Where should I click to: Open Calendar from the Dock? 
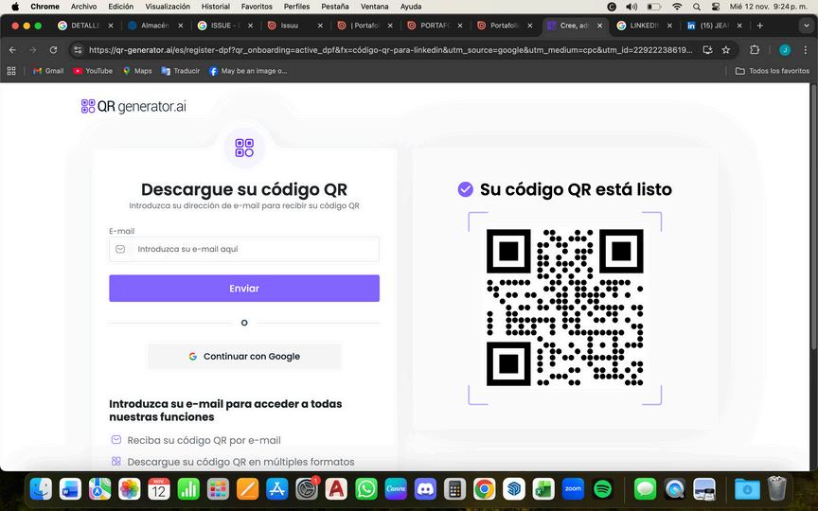coord(159,489)
